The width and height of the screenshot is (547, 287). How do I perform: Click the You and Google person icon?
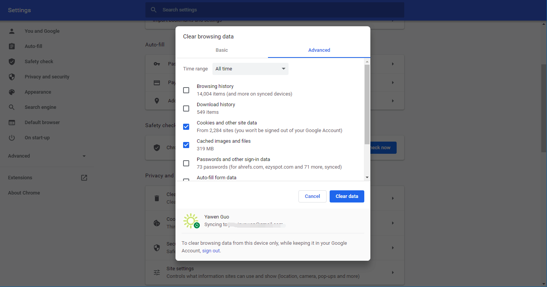click(12, 31)
